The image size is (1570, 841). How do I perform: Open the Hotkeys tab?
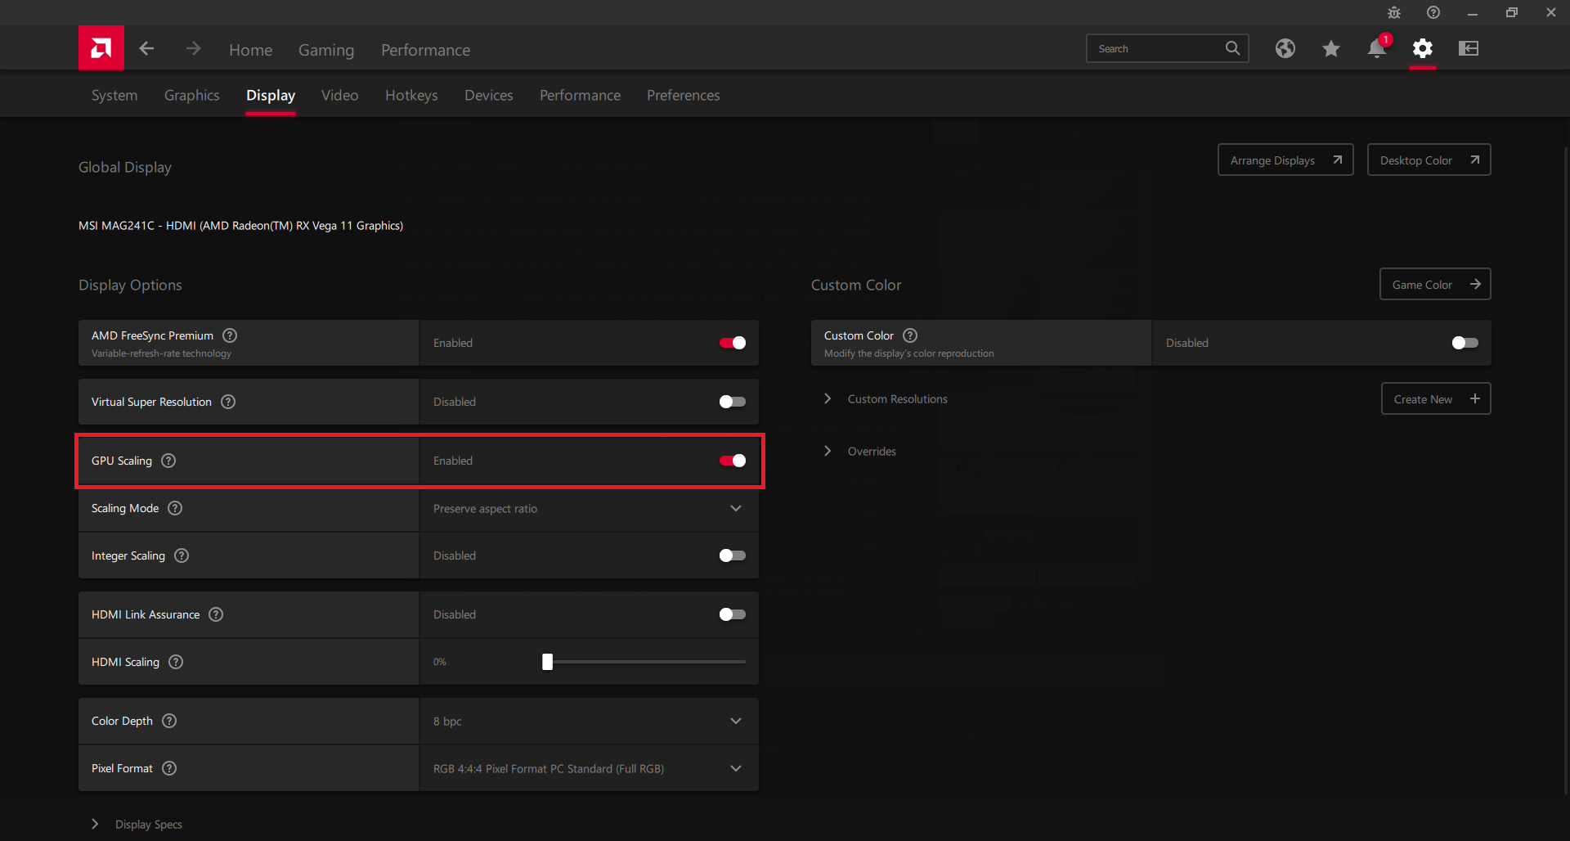click(411, 96)
